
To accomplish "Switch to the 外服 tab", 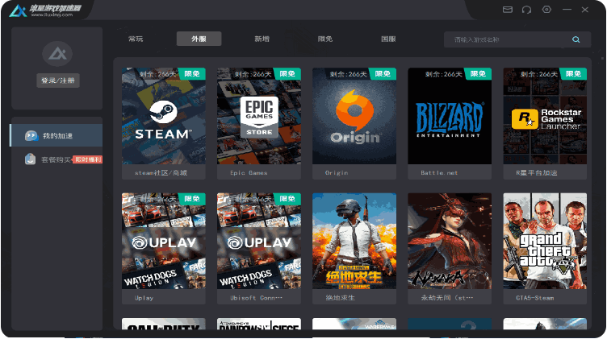I will (199, 39).
